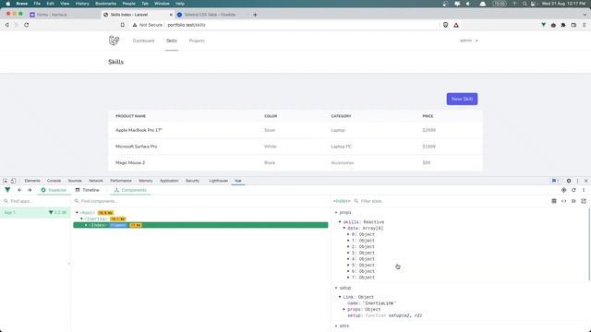Click the Brave Shields lion icon
Image resolution: width=591 pixels, height=332 pixels.
445,25
